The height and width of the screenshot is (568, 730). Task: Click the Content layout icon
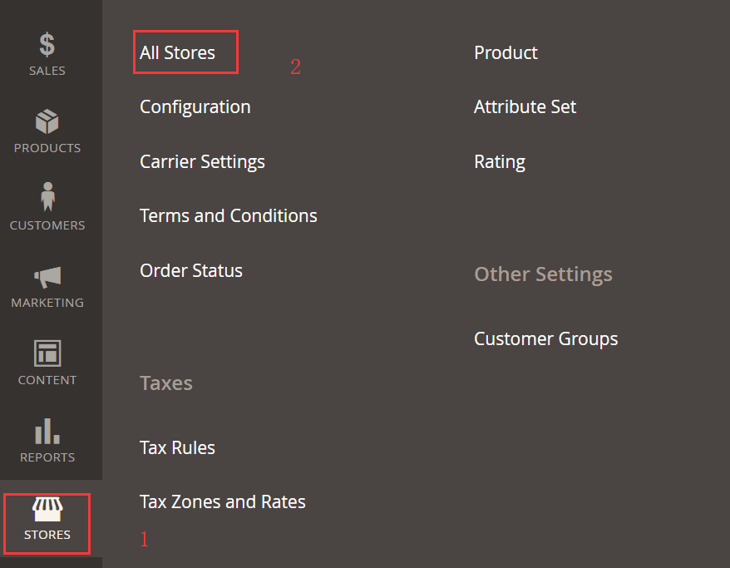(x=47, y=353)
